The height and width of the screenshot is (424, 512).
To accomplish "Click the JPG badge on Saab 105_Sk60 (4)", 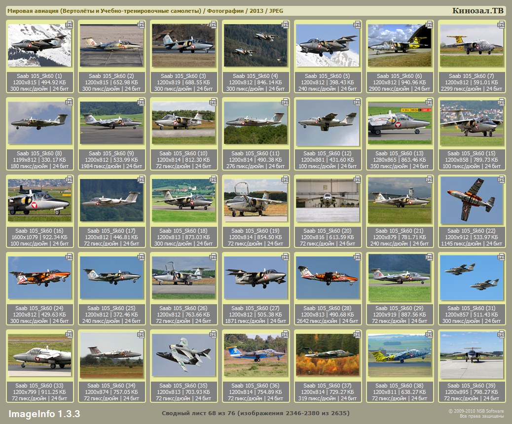I will 285,25.
